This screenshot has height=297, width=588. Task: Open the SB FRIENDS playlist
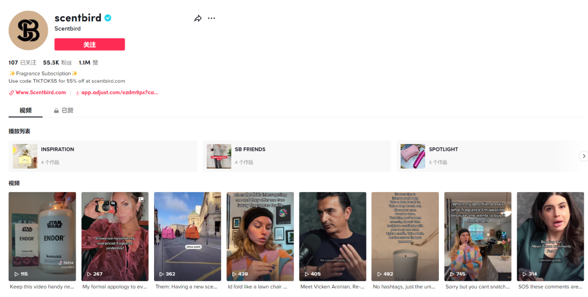pos(297,156)
